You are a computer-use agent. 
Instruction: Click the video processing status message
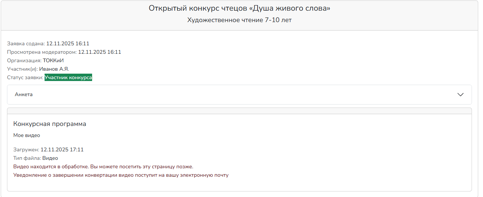click(103, 166)
